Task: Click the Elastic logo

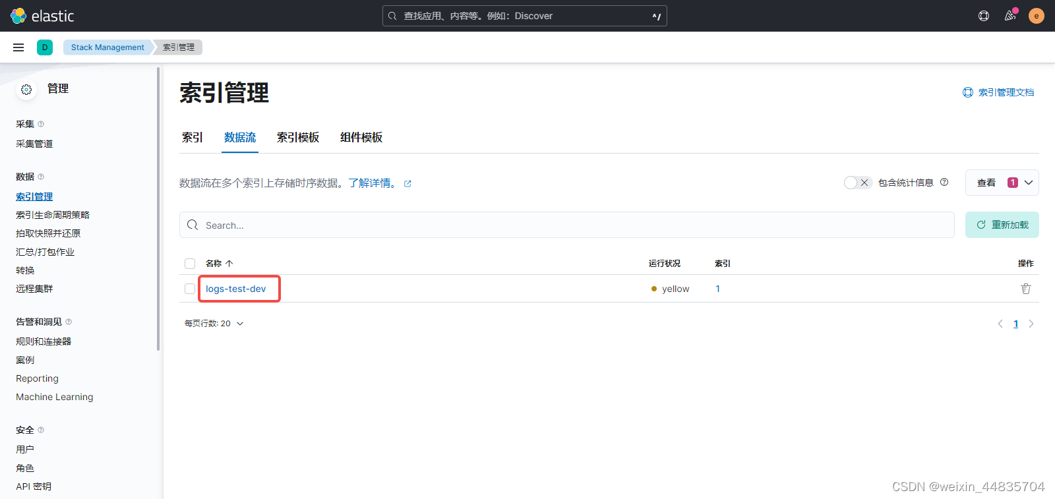Action: click(x=42, y=16)
